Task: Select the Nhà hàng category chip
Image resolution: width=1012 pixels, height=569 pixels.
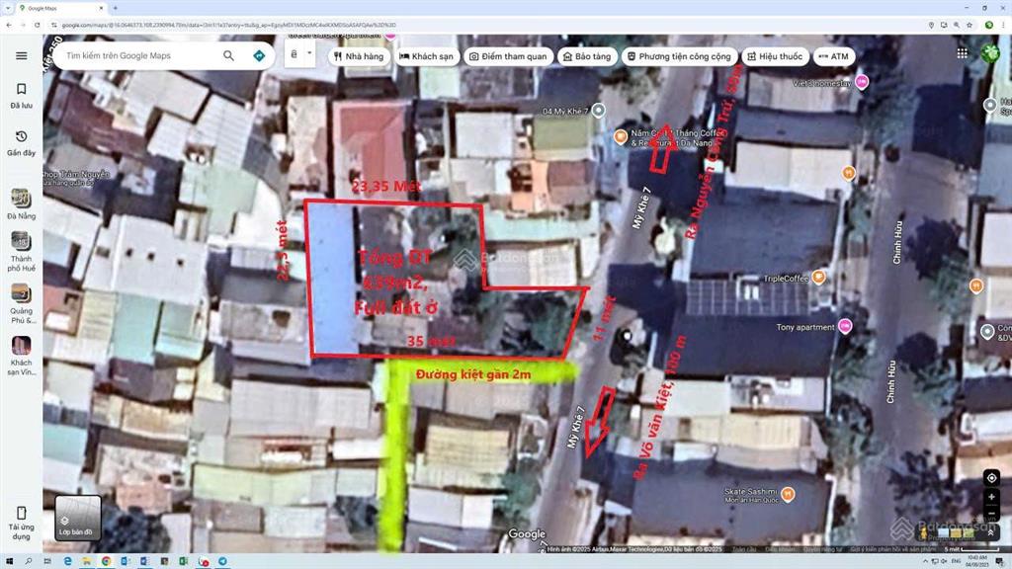Action: (x=359, y=56)
